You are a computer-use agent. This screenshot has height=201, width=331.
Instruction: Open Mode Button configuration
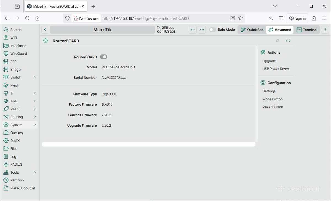click(273, 99)
